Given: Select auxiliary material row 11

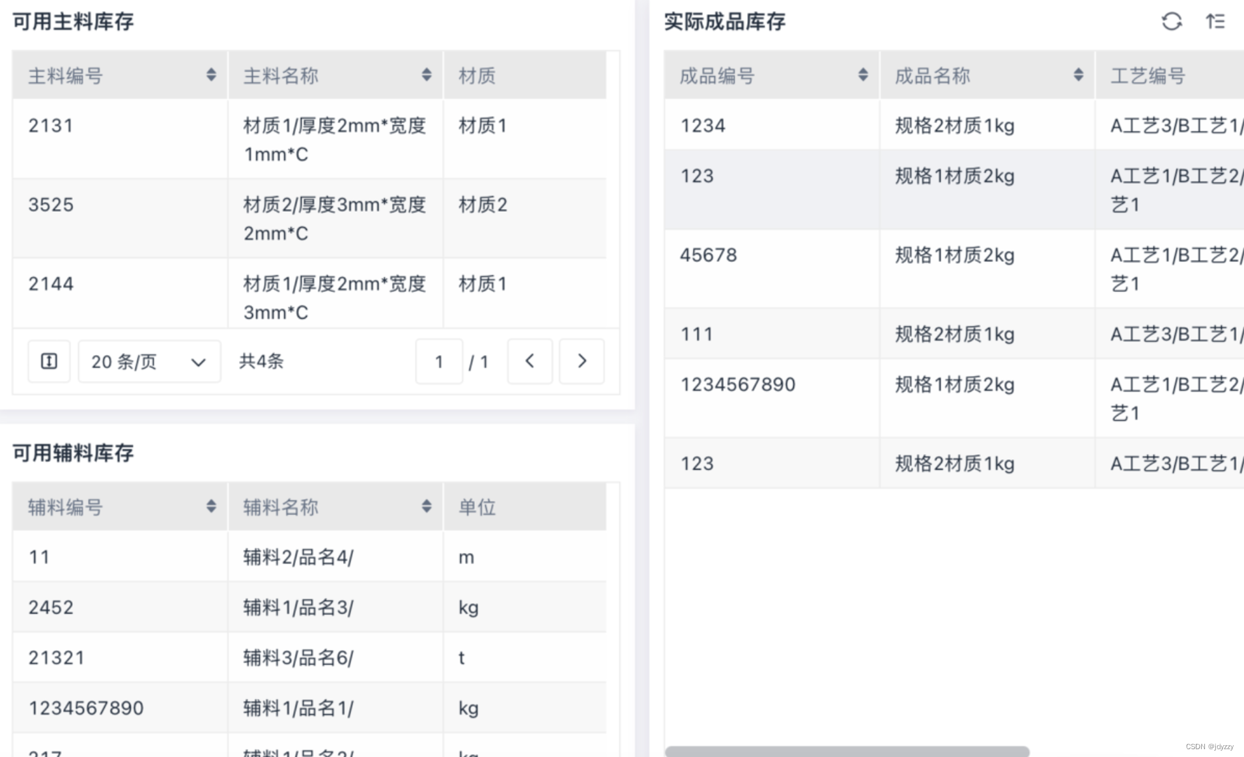Looking at the screenshot, I should [309, 556].
